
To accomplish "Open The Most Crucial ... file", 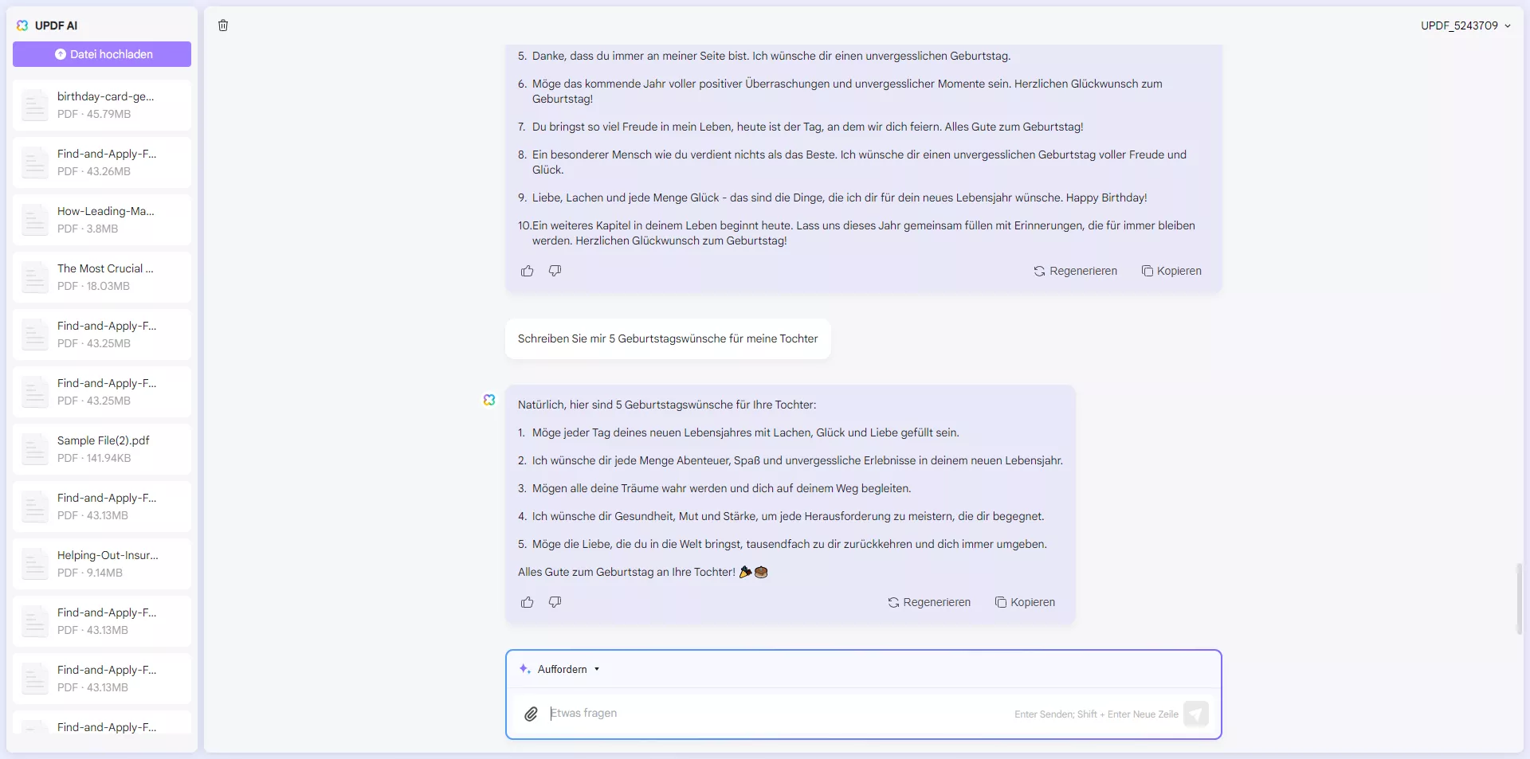I will (x=102, y=277).
